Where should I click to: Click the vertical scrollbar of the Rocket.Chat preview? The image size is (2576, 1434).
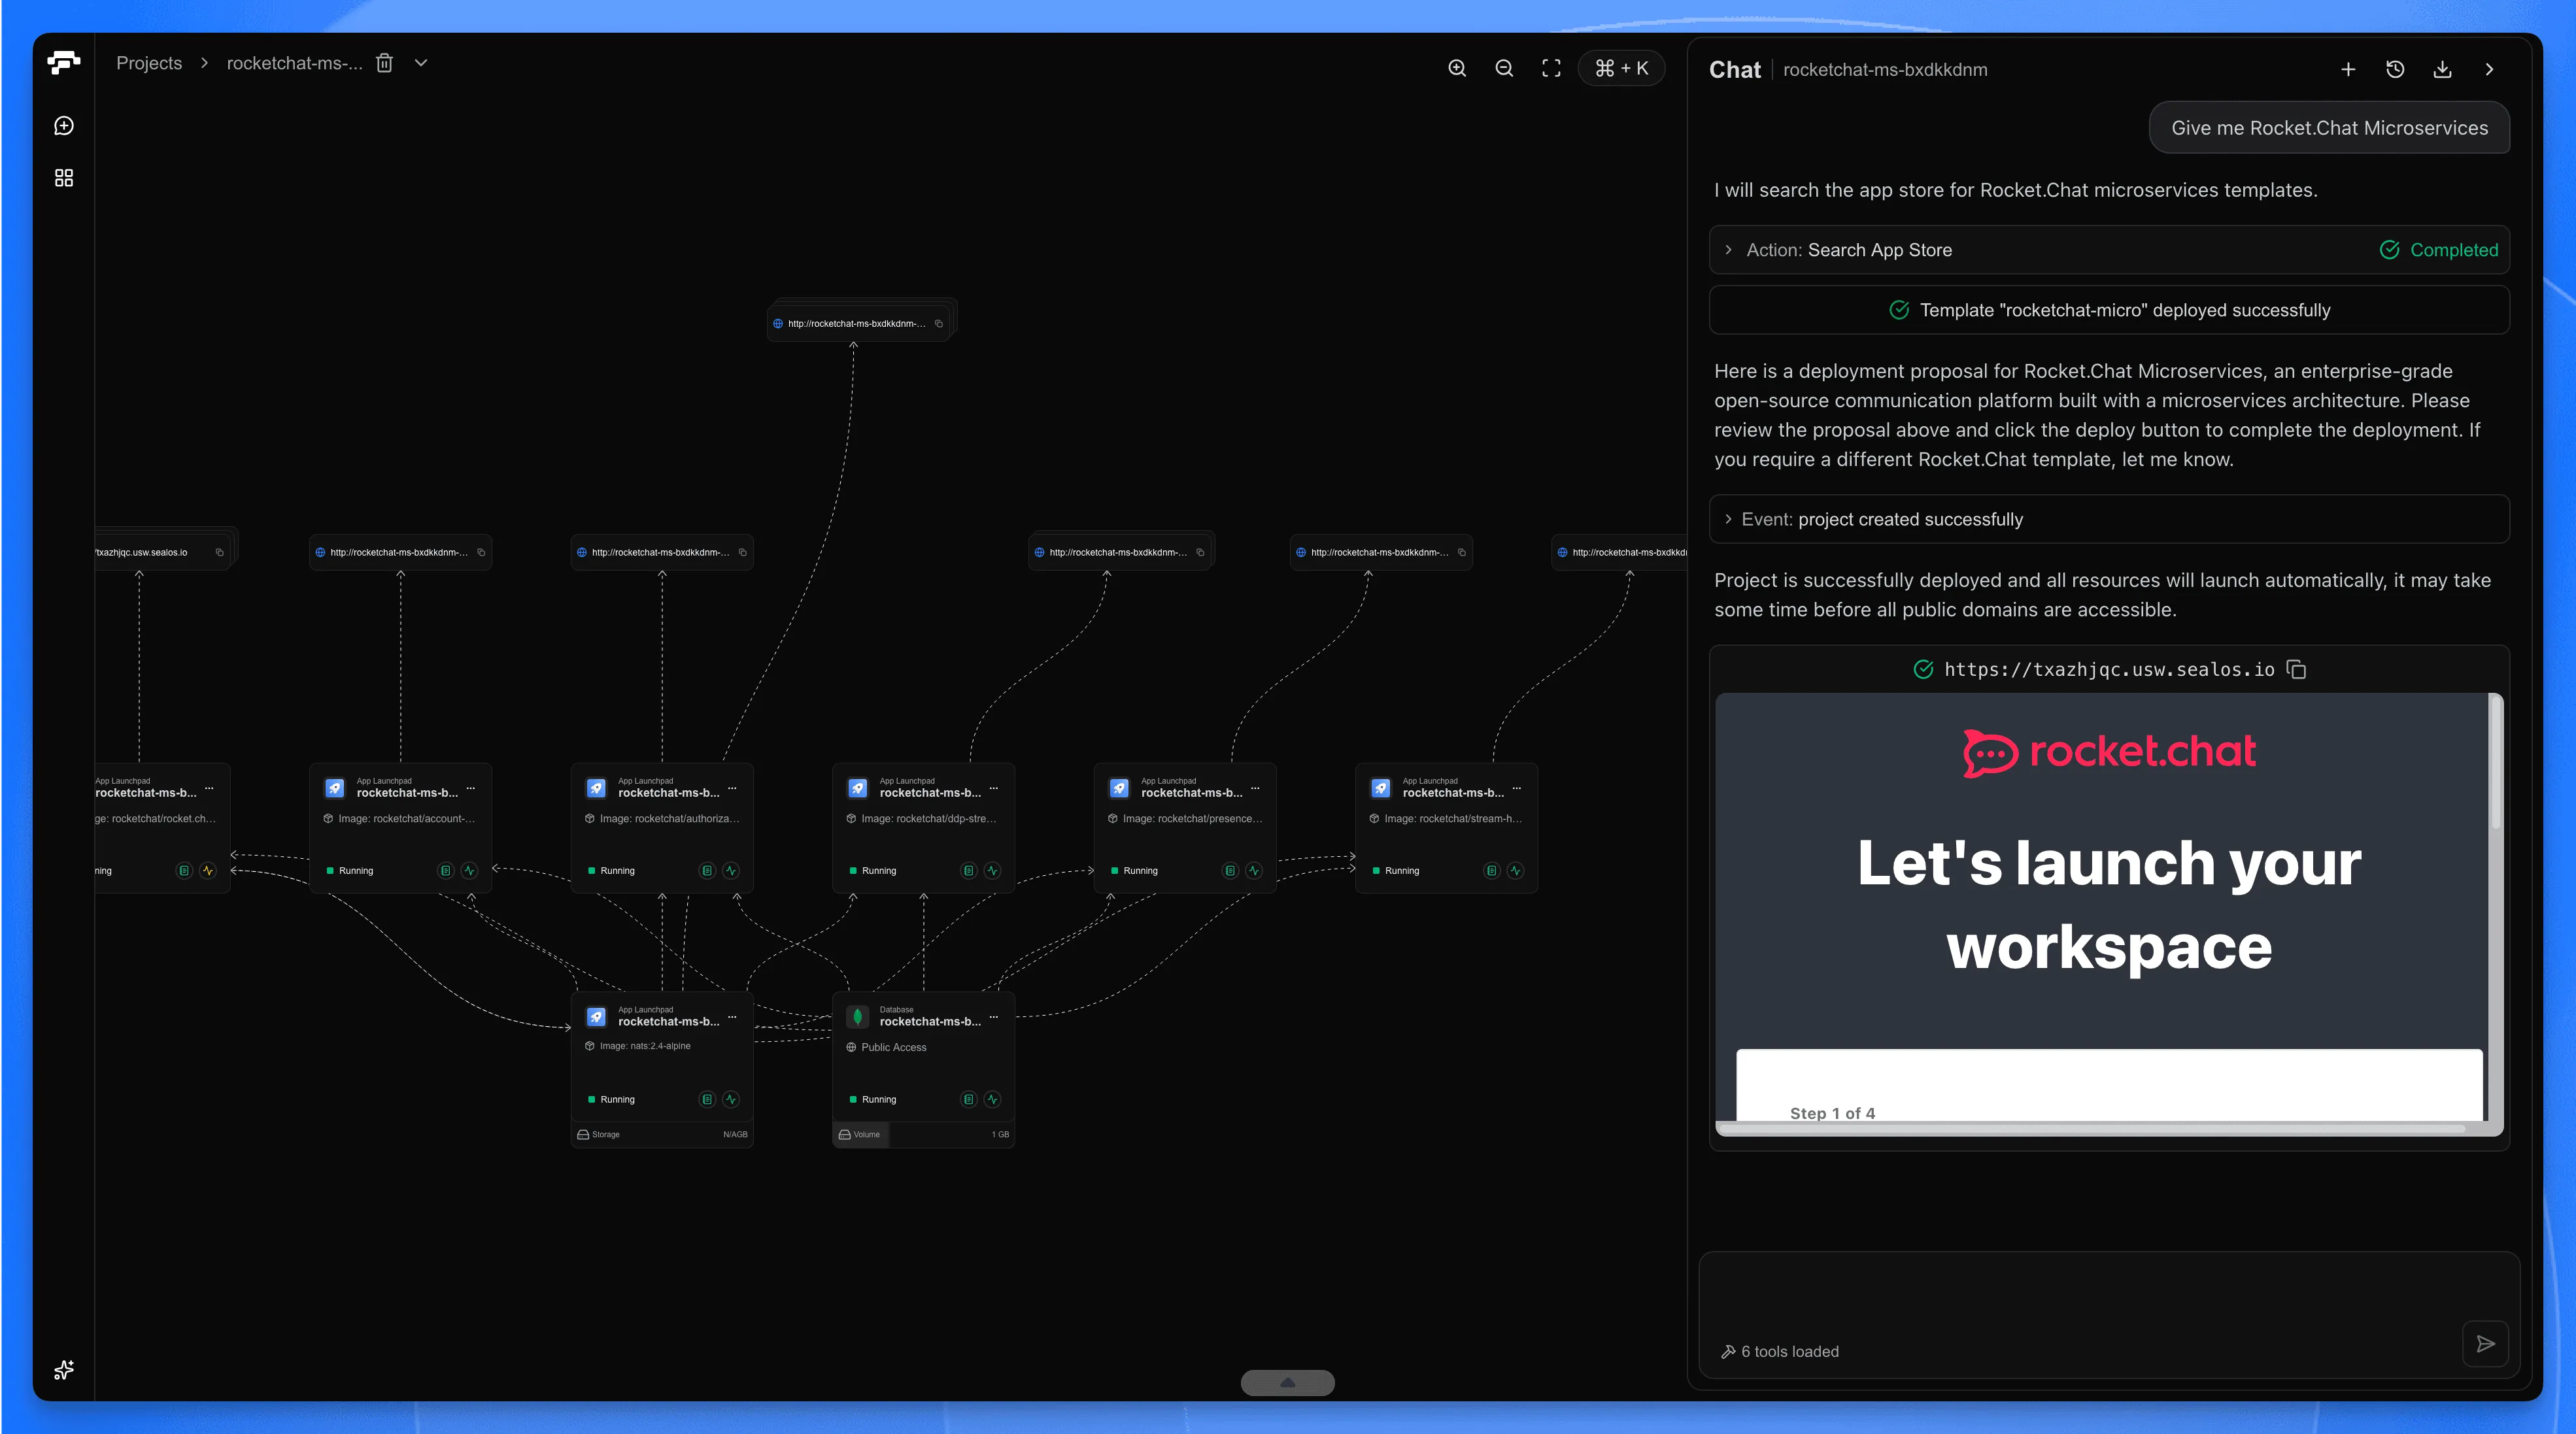(x=2496, y=762)
